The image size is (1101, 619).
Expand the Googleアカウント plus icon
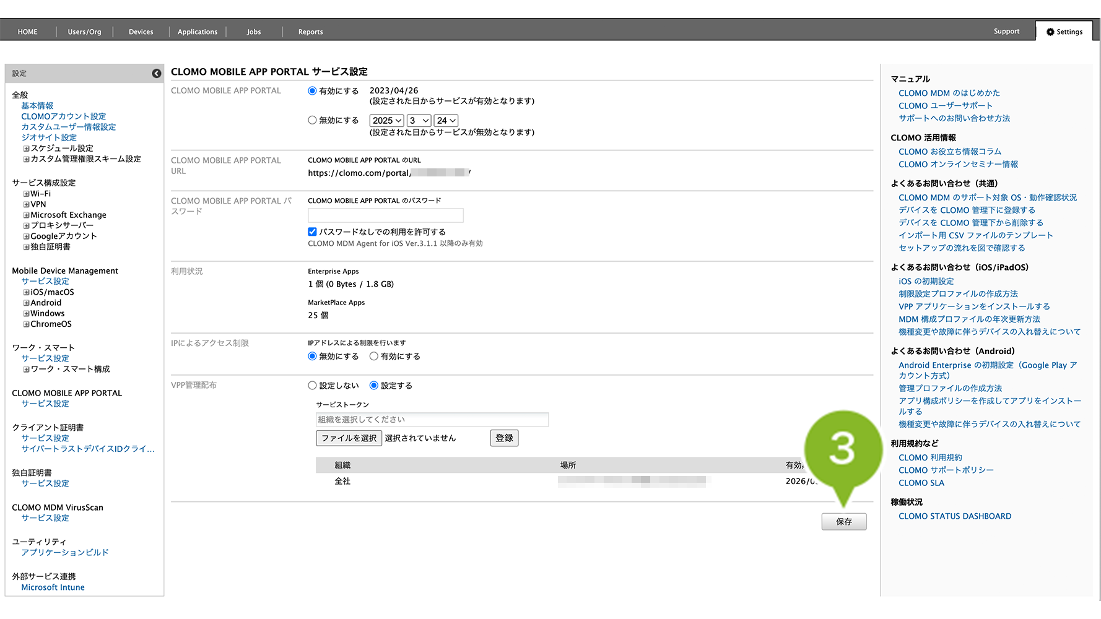[27, 236]
